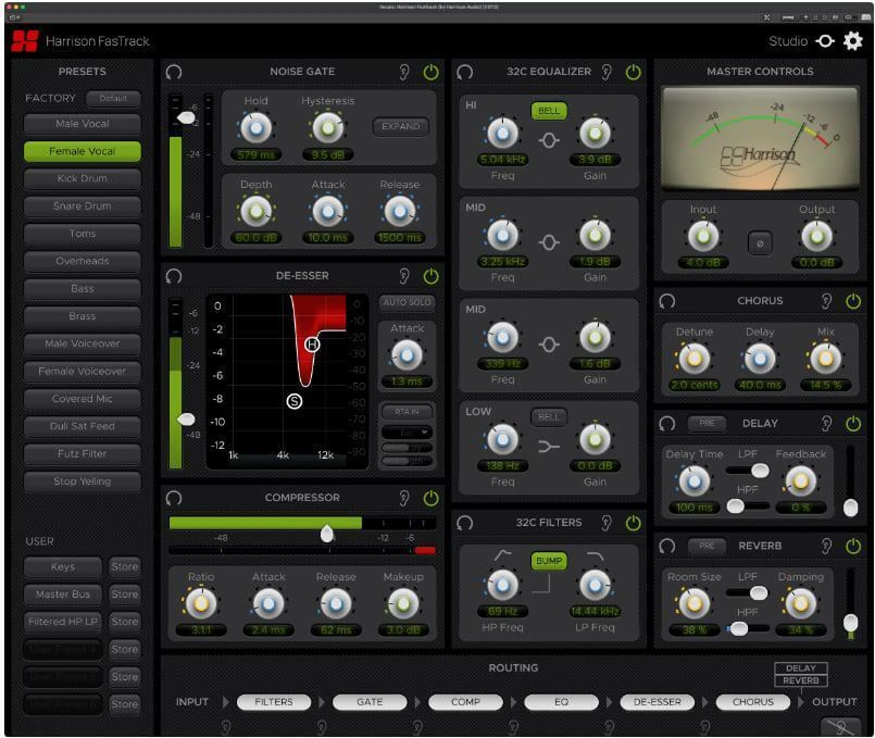
Task: Toggle RTA IN button
Action: [407, 412]
